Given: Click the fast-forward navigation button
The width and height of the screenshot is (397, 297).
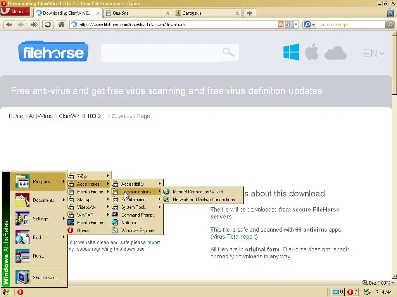Looking at the screenshot, I should pyautogui.click(x=34, y=24).
